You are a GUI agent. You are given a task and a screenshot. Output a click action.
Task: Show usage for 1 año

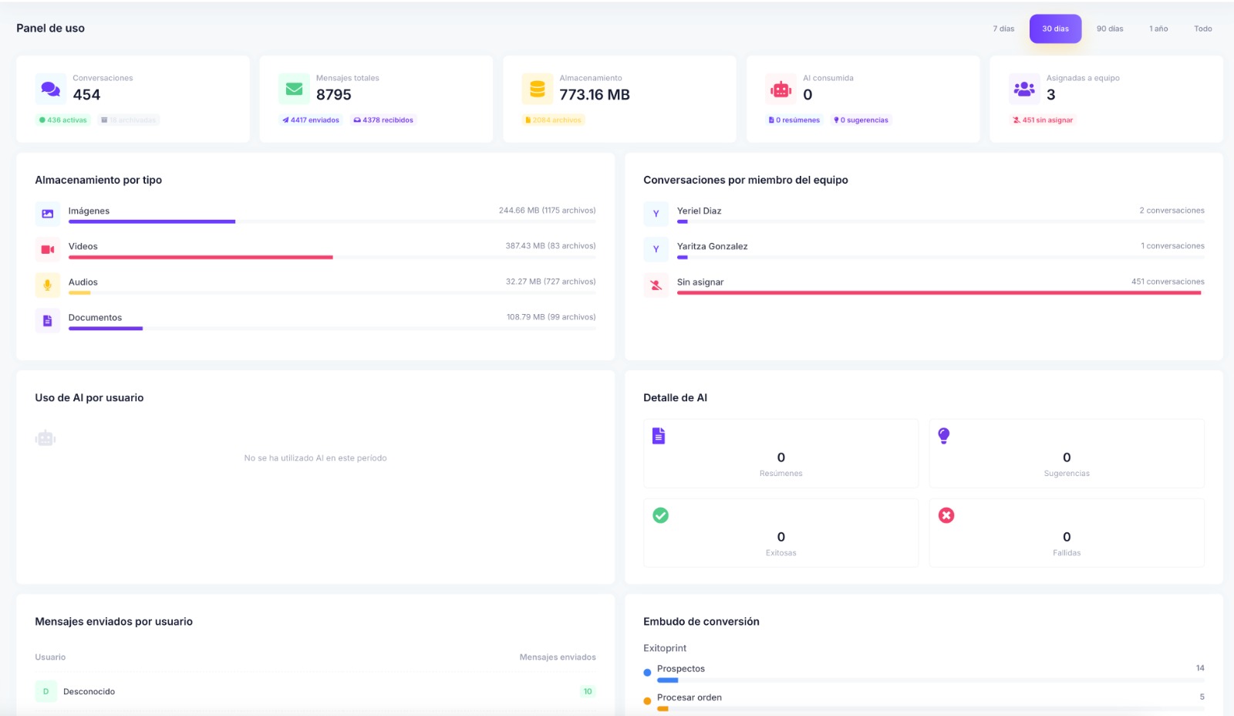coord(1158,29)
